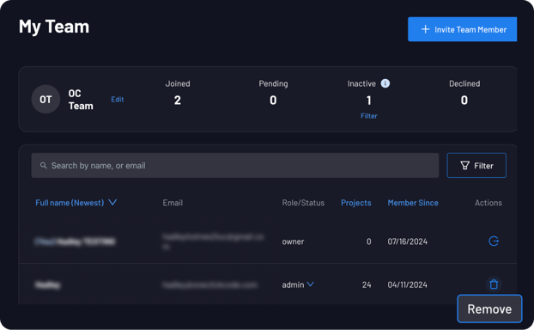Focus the Search by name, or email field
This screenshot has height=330, width=534.
point(235,165)
